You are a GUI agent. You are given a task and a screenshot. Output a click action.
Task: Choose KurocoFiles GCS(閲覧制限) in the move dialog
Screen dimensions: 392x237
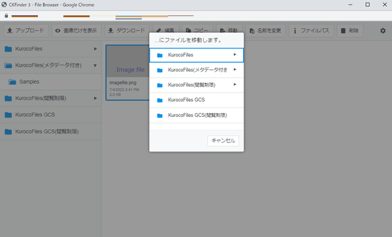(x=197, y=116)
